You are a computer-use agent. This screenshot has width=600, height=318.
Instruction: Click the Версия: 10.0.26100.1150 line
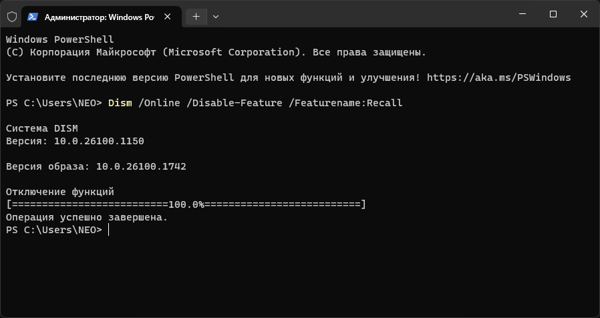[x=75, y=141]
